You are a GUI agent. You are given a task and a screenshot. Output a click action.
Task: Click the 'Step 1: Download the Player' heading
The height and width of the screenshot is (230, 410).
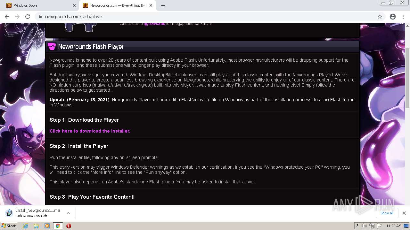[84, 120]
